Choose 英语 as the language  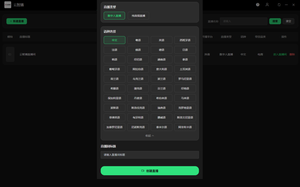[161, 40]
